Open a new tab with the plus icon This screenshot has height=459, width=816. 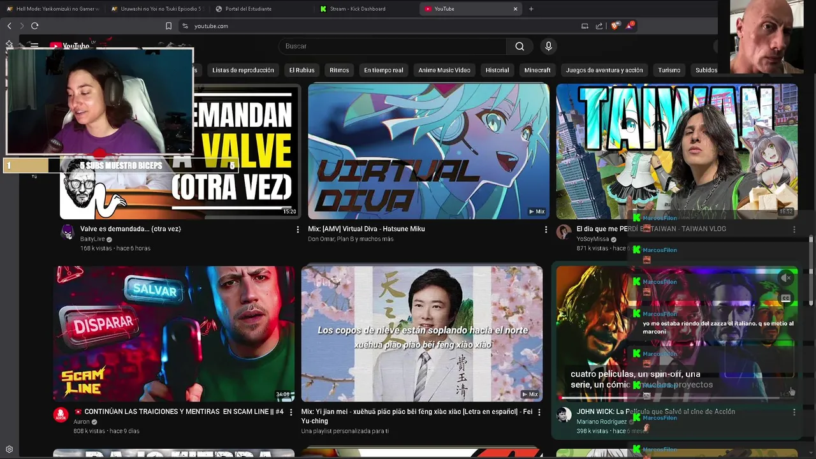(531, 9)
